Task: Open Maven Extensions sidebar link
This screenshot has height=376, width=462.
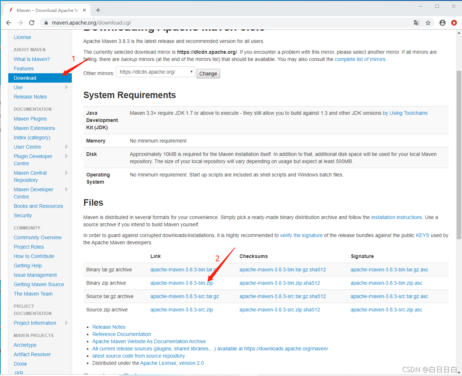Action: point(34,128)
